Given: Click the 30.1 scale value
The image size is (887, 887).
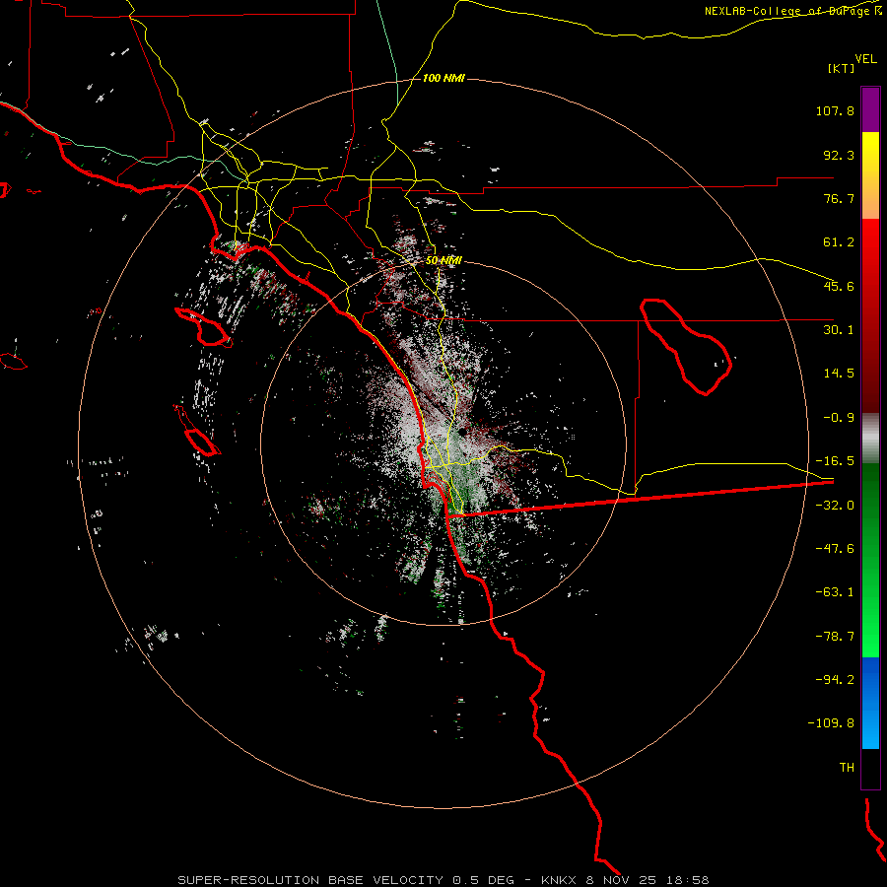Looking at the screenshot, I should (x=839, y=330).
